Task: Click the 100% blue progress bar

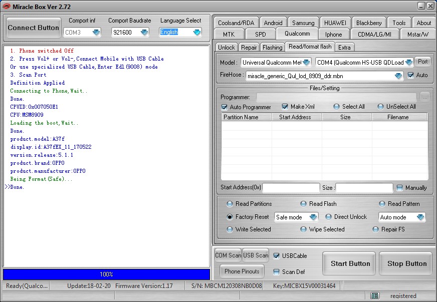Action: pos(106,274)
